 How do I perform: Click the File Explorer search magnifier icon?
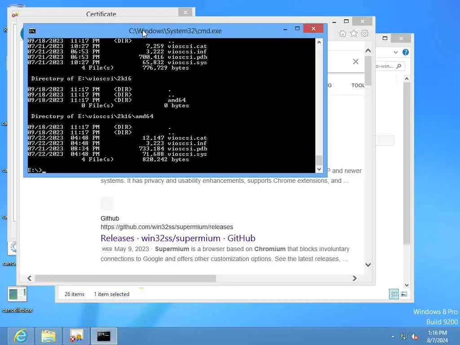399,66
